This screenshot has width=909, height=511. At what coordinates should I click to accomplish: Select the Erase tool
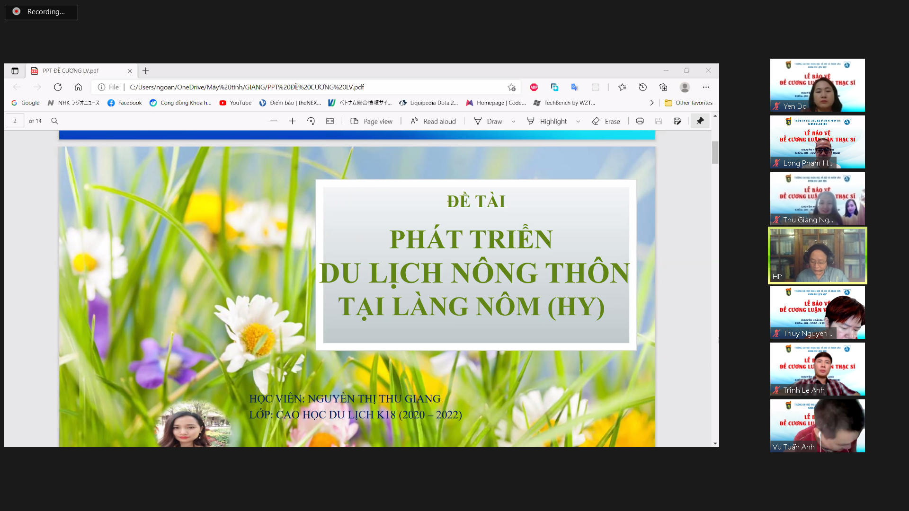click(x=606, y=121)
